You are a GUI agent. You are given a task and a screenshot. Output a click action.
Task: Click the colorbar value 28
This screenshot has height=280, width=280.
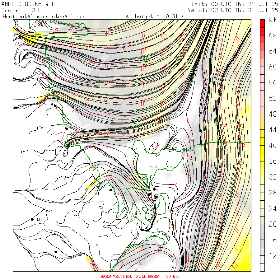pos(273,193)
